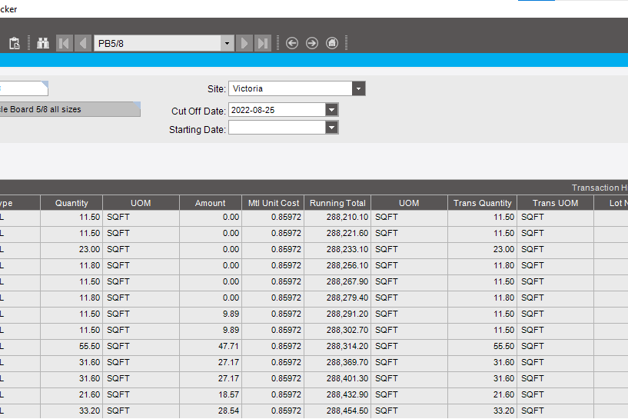Image resolution: width=628 pixels, height=419 pixels.
Task: Select the 288,454.50 running total cell
Action: click(x=337, y=411)
